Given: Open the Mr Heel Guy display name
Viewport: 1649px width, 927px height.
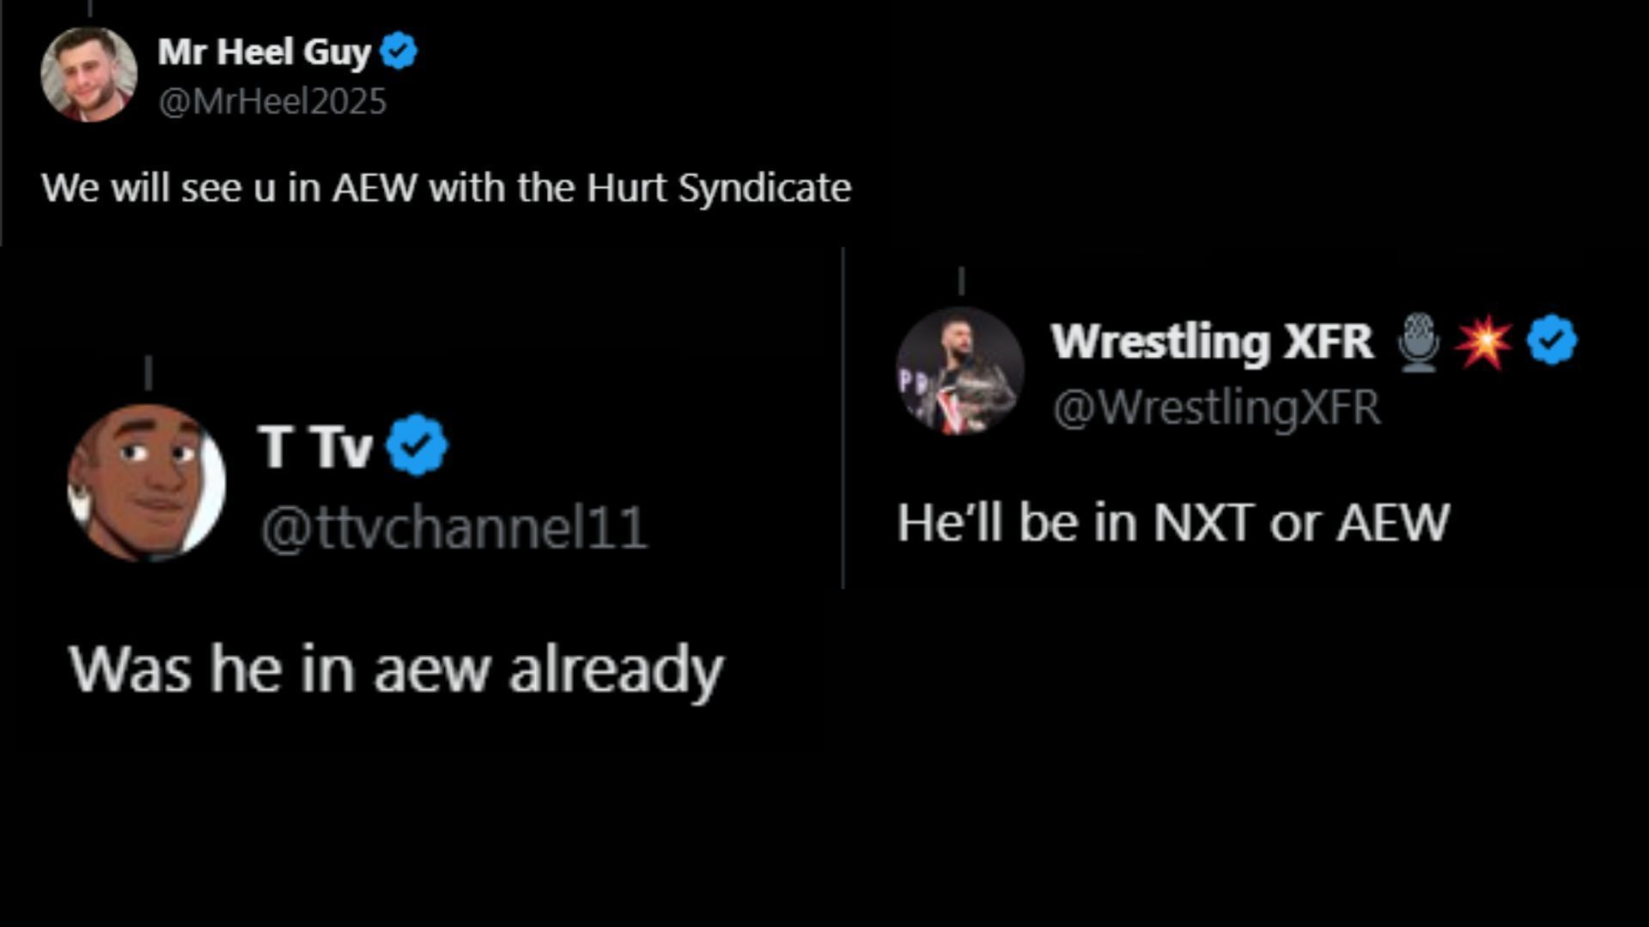Looking at the screenshot, I should pos(264,52).
